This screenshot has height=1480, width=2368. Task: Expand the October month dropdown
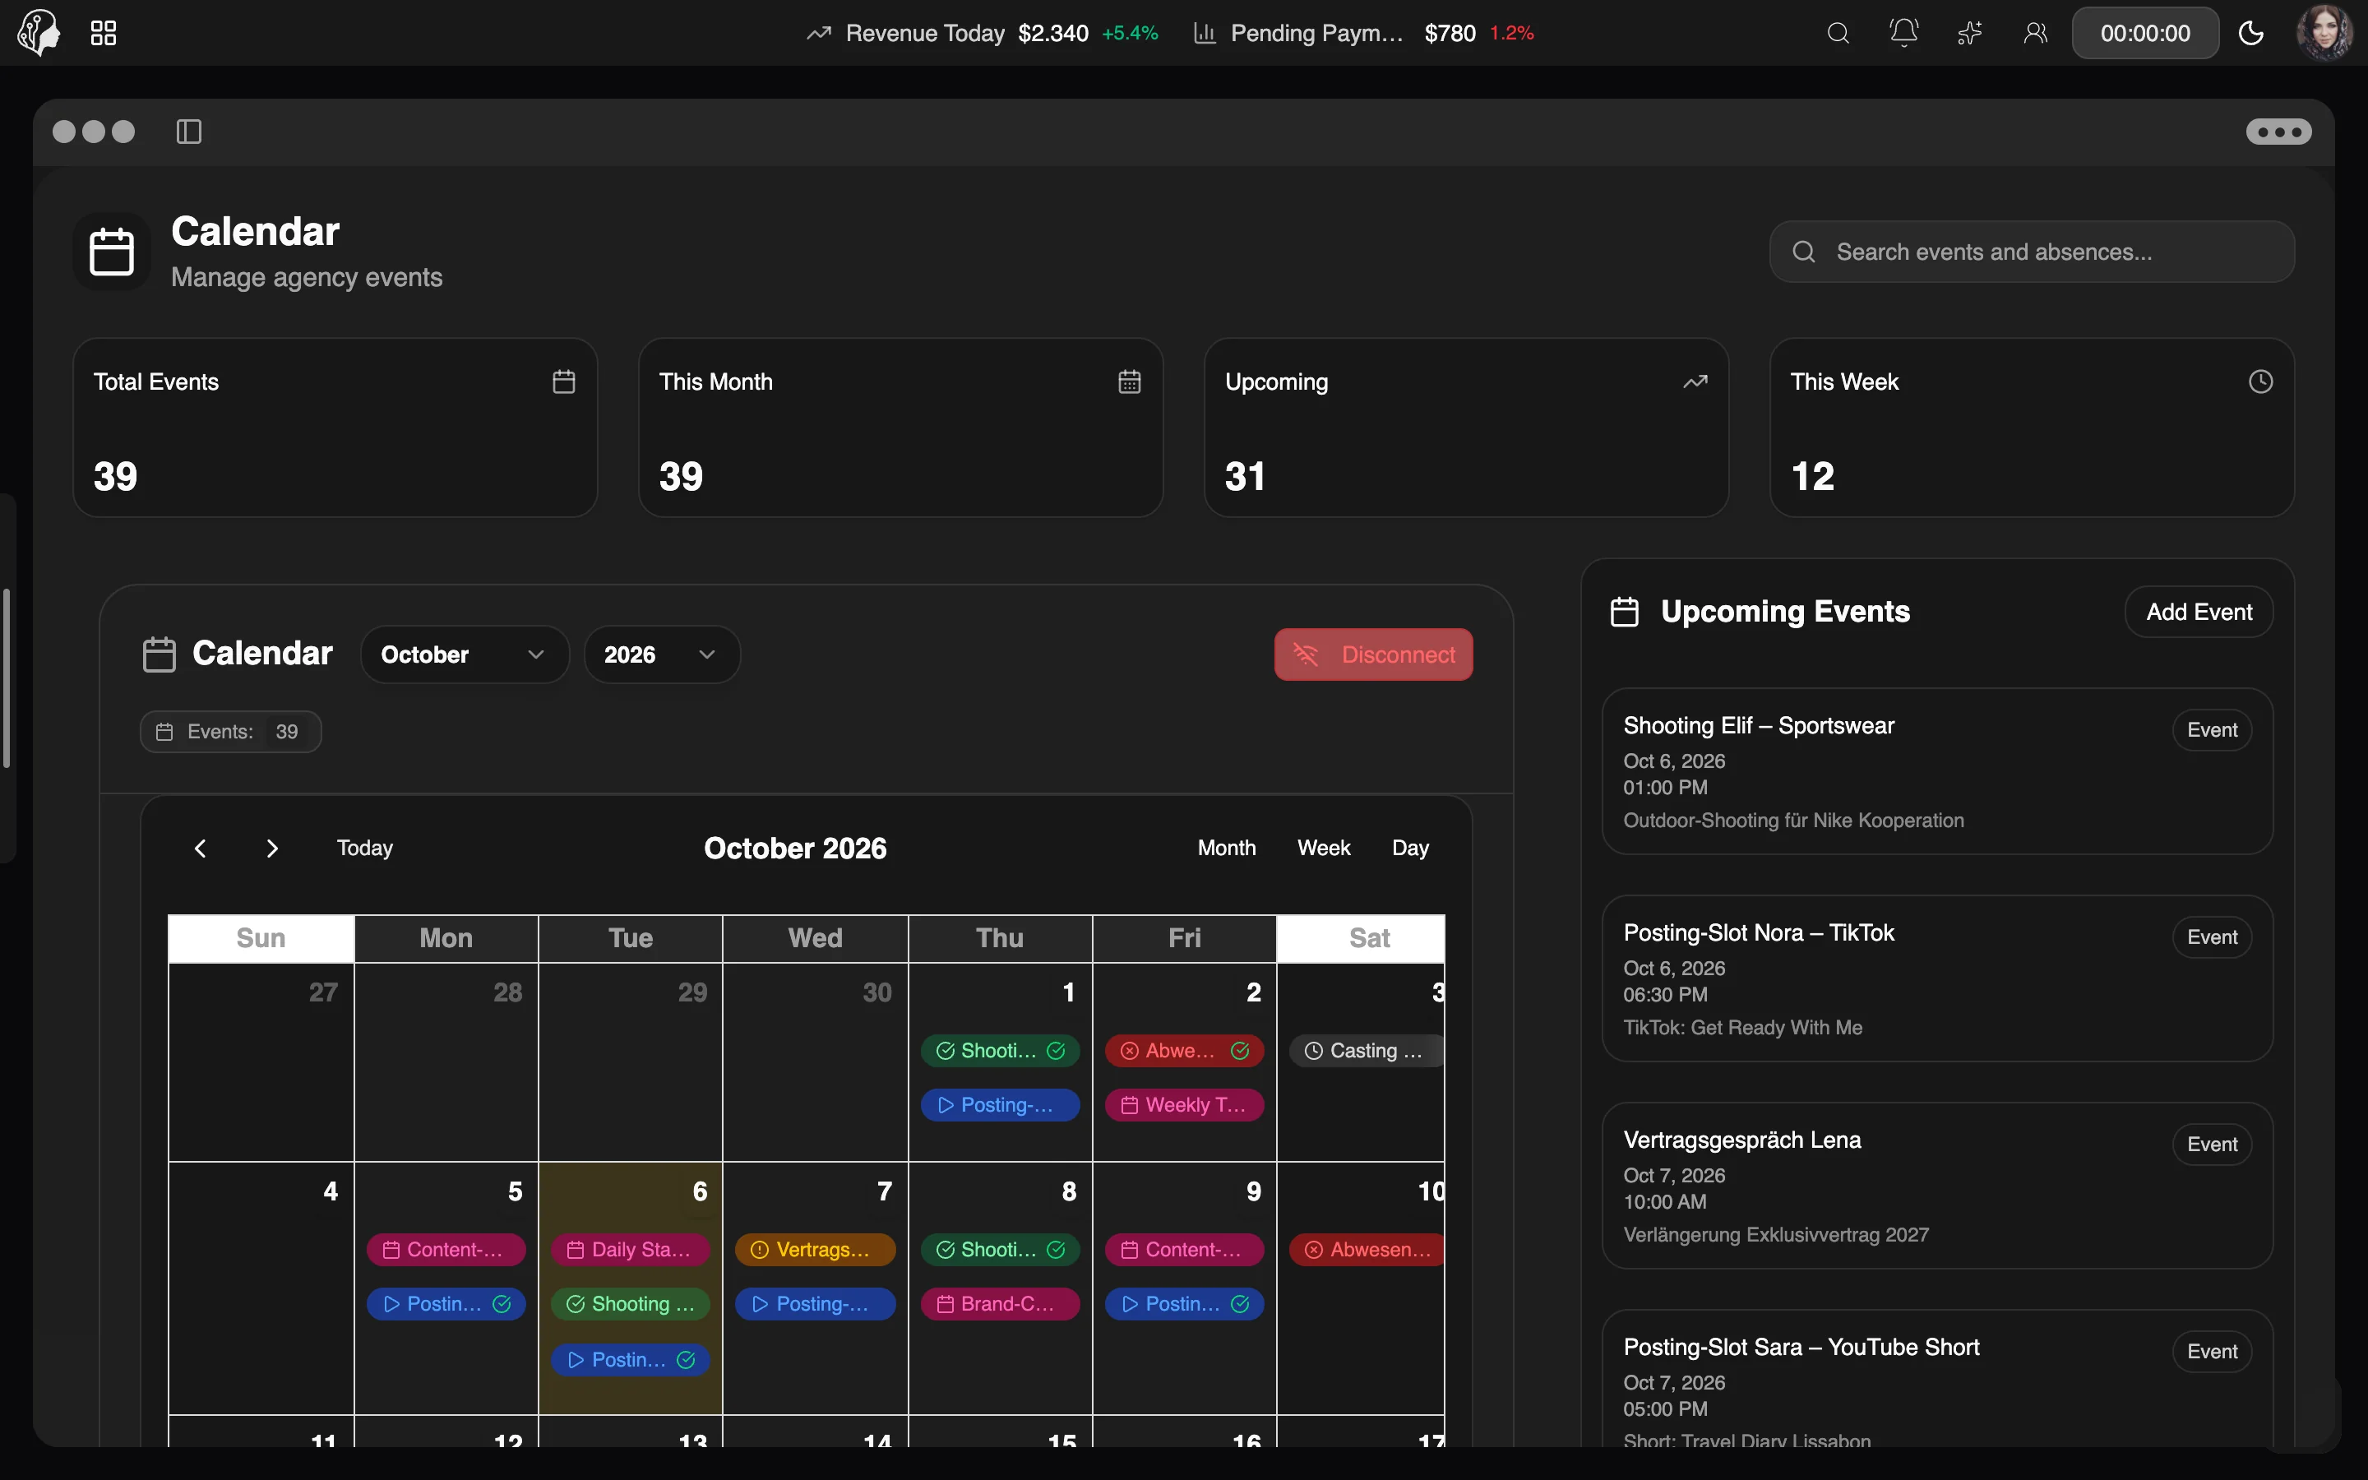coord(464,654)
